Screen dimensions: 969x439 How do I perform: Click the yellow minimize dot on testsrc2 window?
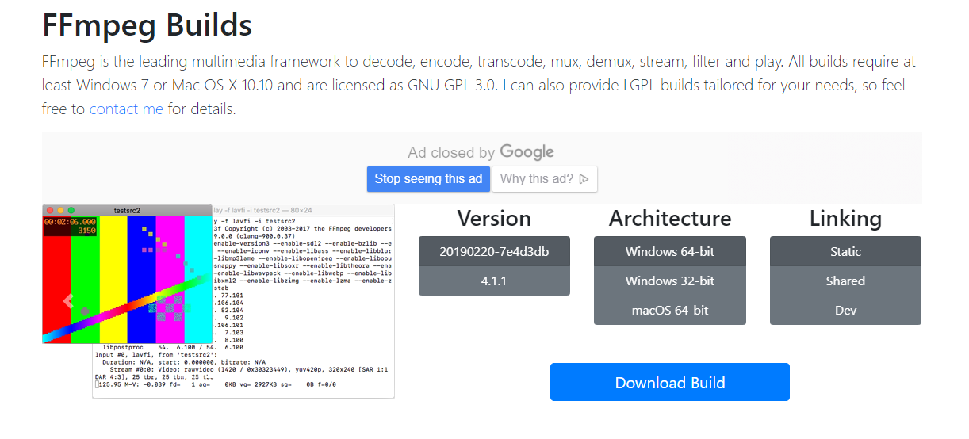(x=60, y=210)
